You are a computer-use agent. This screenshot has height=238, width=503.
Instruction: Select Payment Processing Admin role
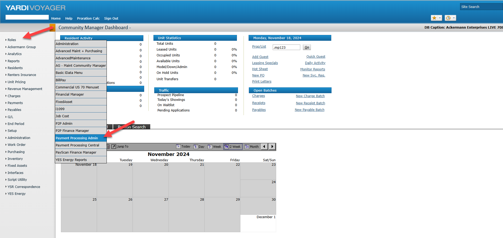(77, 138)
